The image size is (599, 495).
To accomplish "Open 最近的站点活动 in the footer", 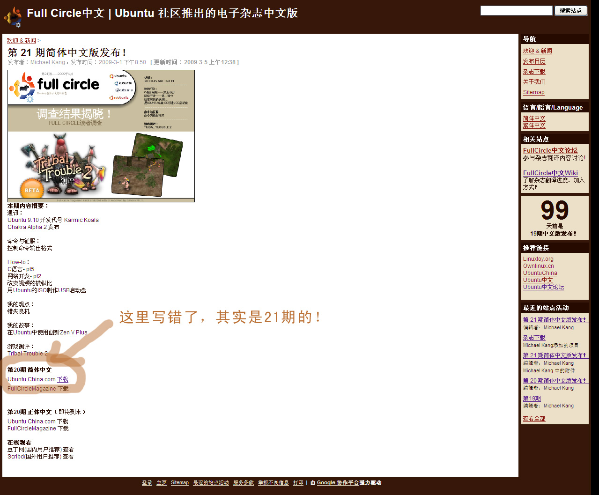I will pyautogui.click(x=211, y=483).
